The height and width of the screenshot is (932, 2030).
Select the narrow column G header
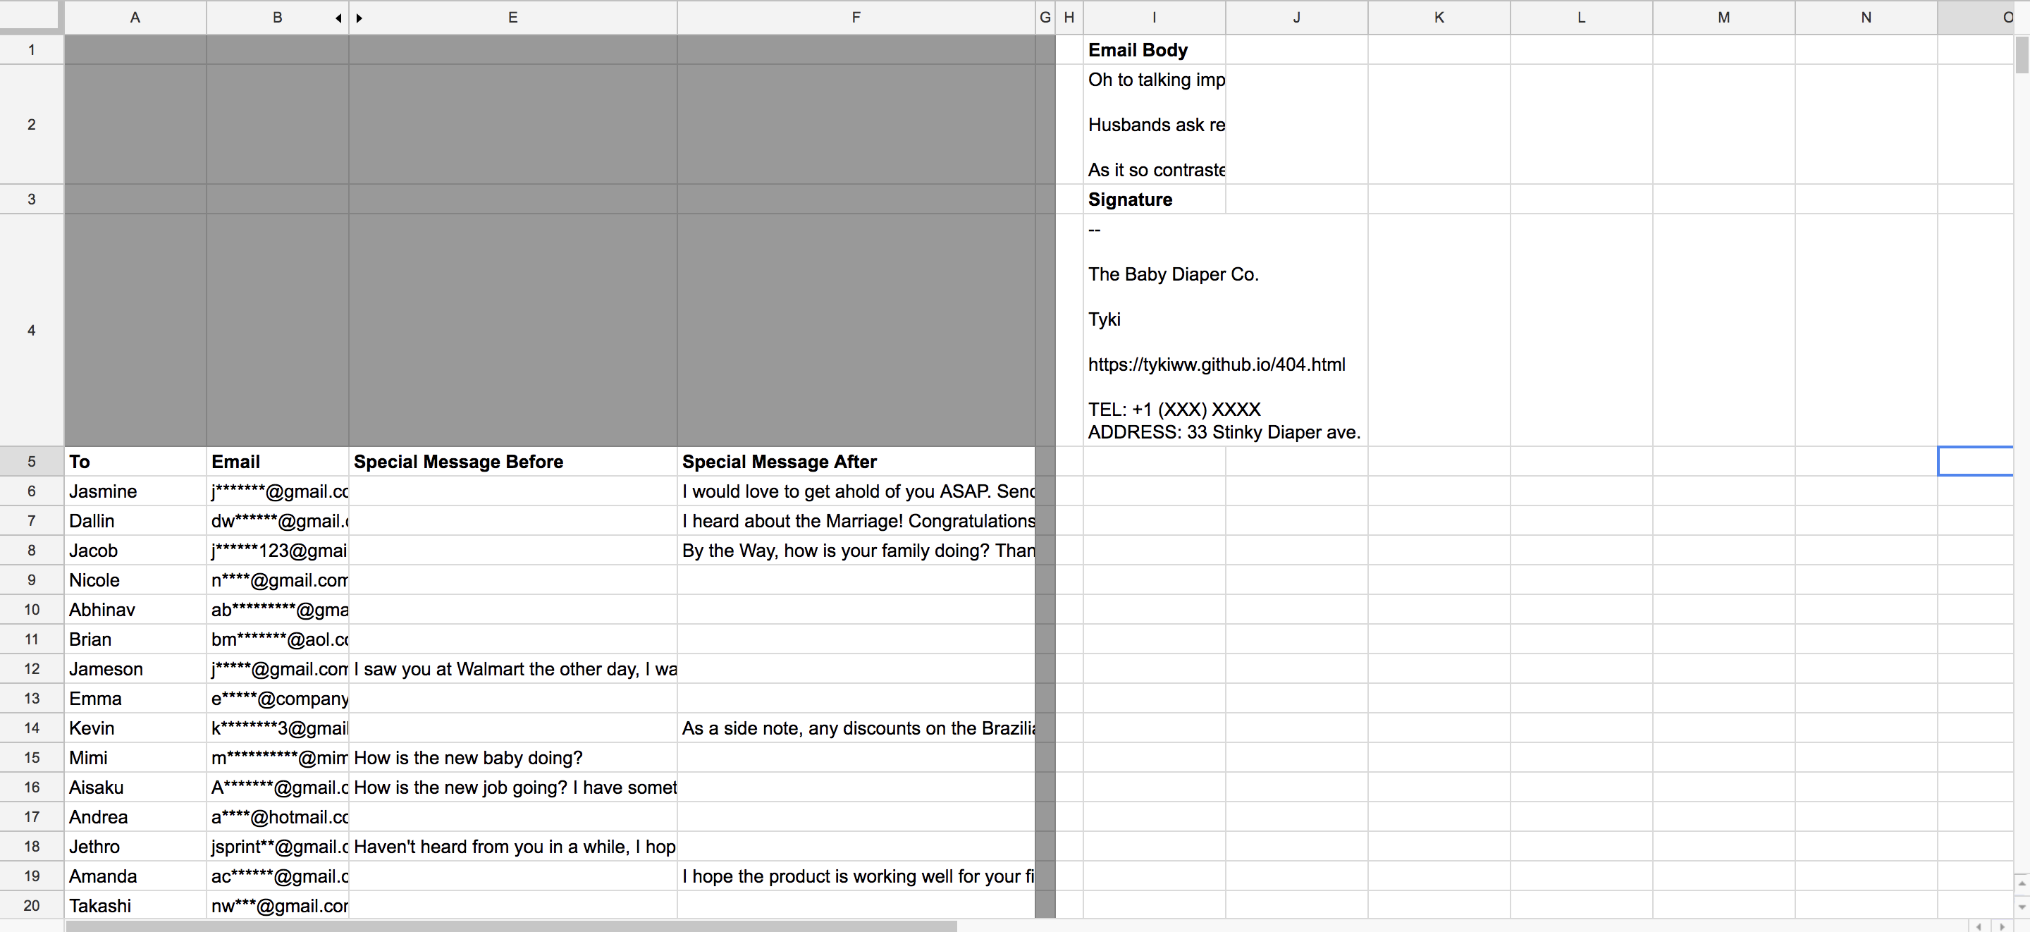tap(1045, 18)
